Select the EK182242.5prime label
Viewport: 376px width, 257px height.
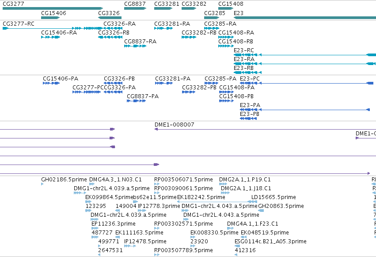pyautogui.click(x=201, y=197)
